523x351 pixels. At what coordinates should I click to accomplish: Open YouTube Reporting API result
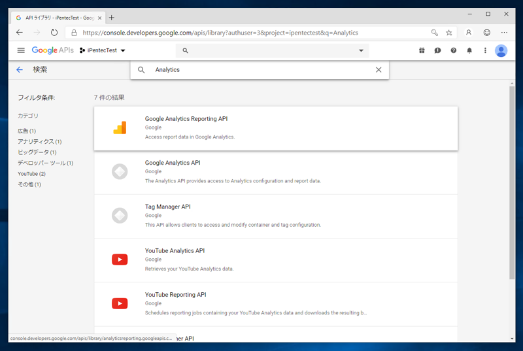(x=276, y=305)
